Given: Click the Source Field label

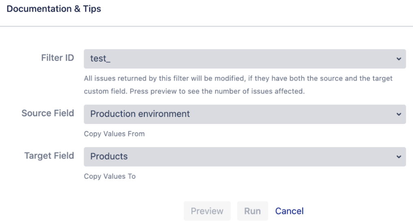Looking at the screenshot, I should 48,113.
